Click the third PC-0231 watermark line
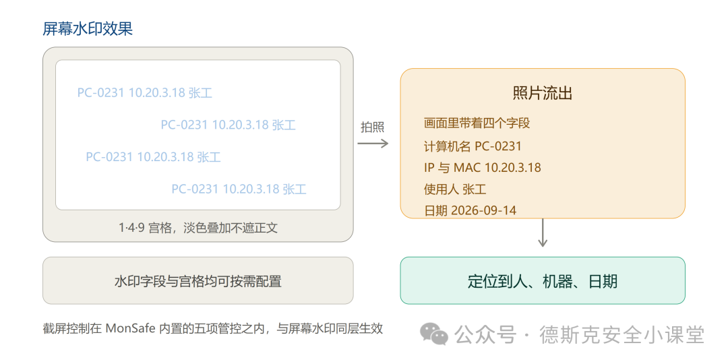728x364 pixels. (x=153, y=157)
